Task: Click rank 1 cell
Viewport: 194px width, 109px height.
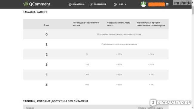Action: pos(47,44)
